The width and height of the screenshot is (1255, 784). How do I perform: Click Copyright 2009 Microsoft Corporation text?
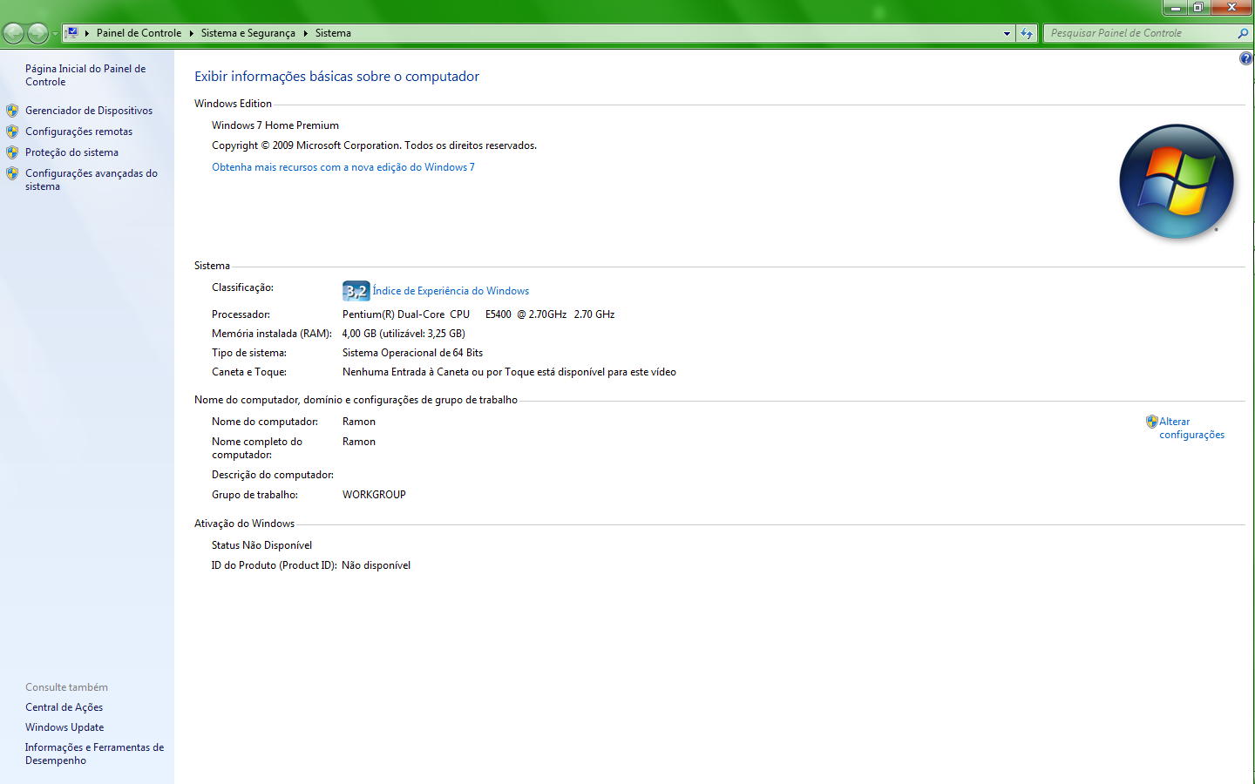(x=374, y=145)
